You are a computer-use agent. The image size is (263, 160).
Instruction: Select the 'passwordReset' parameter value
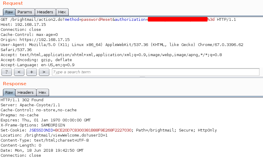pyautogui.click(x=97, y=19)
